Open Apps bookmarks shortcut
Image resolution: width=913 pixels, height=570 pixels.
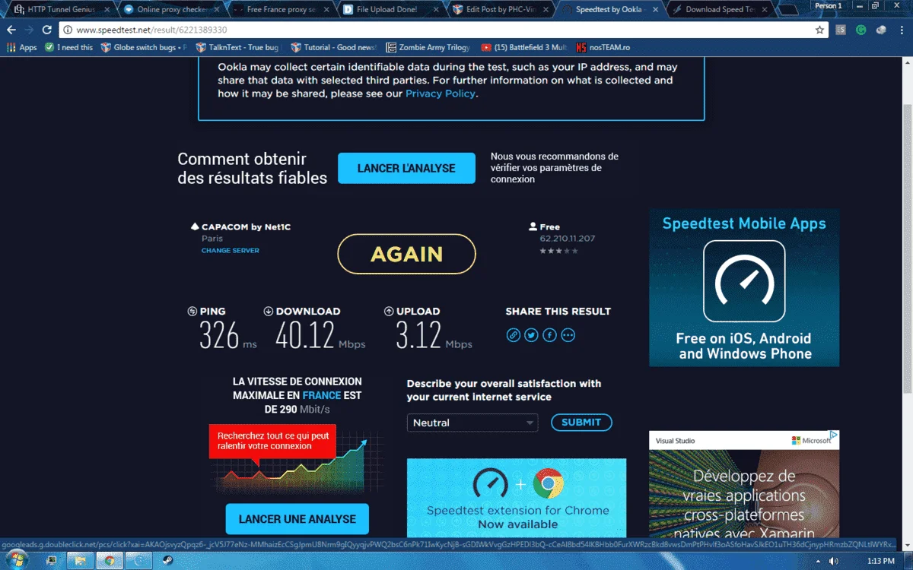[21, 47]
